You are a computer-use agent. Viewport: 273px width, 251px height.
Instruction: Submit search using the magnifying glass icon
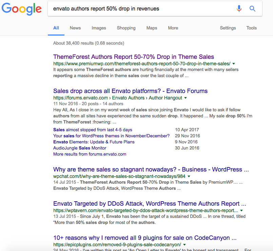point(252,8)
